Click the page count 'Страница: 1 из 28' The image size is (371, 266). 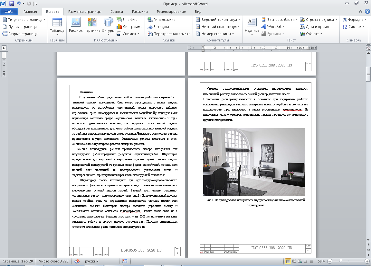coord(18,261)
